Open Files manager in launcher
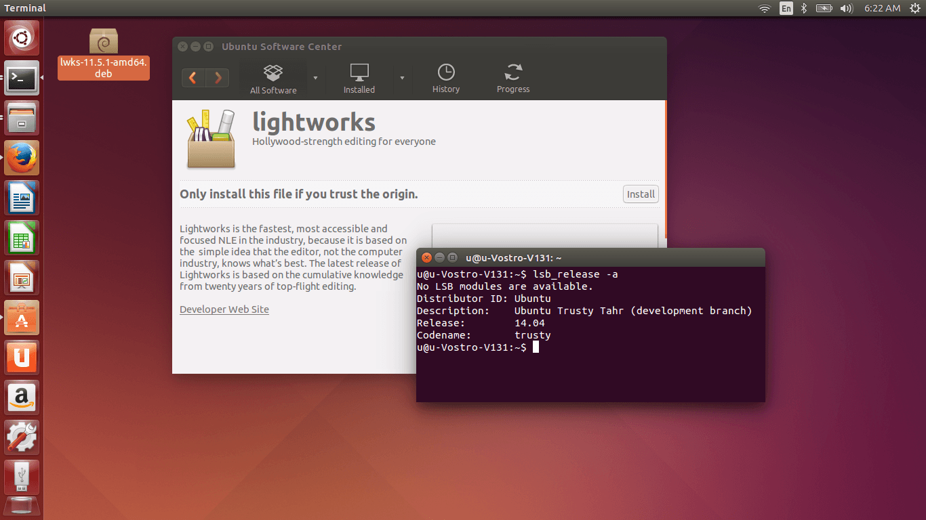Viewport: 926px width, 520px height. point(22,118)
